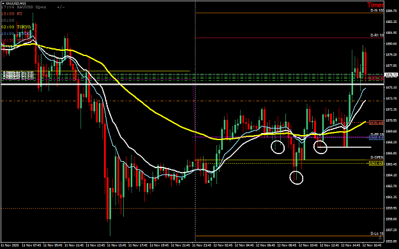This screenshot has height=249, width=399.
Task: Click 12 Nov 12:45 on the time axis
Action: coord(329,245)
